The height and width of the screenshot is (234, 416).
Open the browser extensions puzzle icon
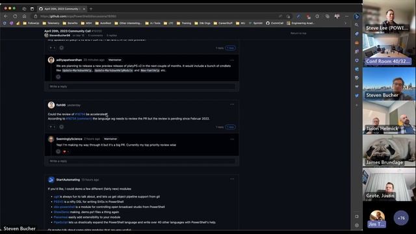[317, 16]
